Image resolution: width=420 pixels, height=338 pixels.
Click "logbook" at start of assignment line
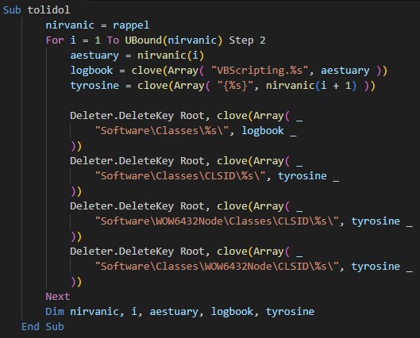click(x=91, y=71)
